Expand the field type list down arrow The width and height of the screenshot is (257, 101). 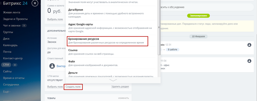[x=113, y=80]
